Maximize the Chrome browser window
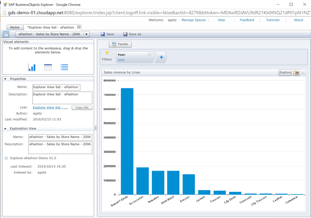This screenshot has width=311, height=218. coord(291,4)
